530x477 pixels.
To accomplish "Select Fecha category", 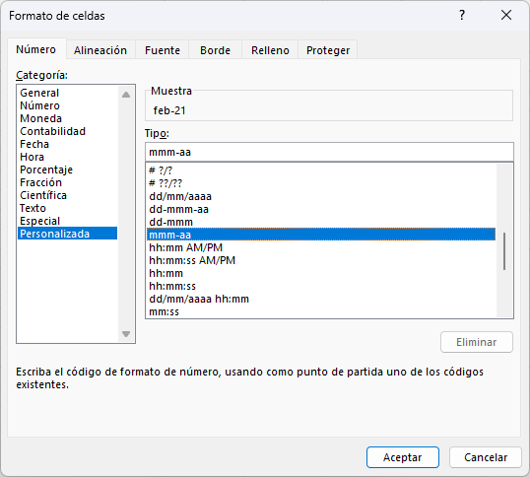I will click(x=67, y=144).
